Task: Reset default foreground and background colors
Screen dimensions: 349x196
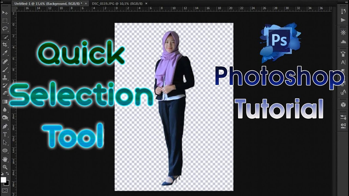Action: [2, 173]
